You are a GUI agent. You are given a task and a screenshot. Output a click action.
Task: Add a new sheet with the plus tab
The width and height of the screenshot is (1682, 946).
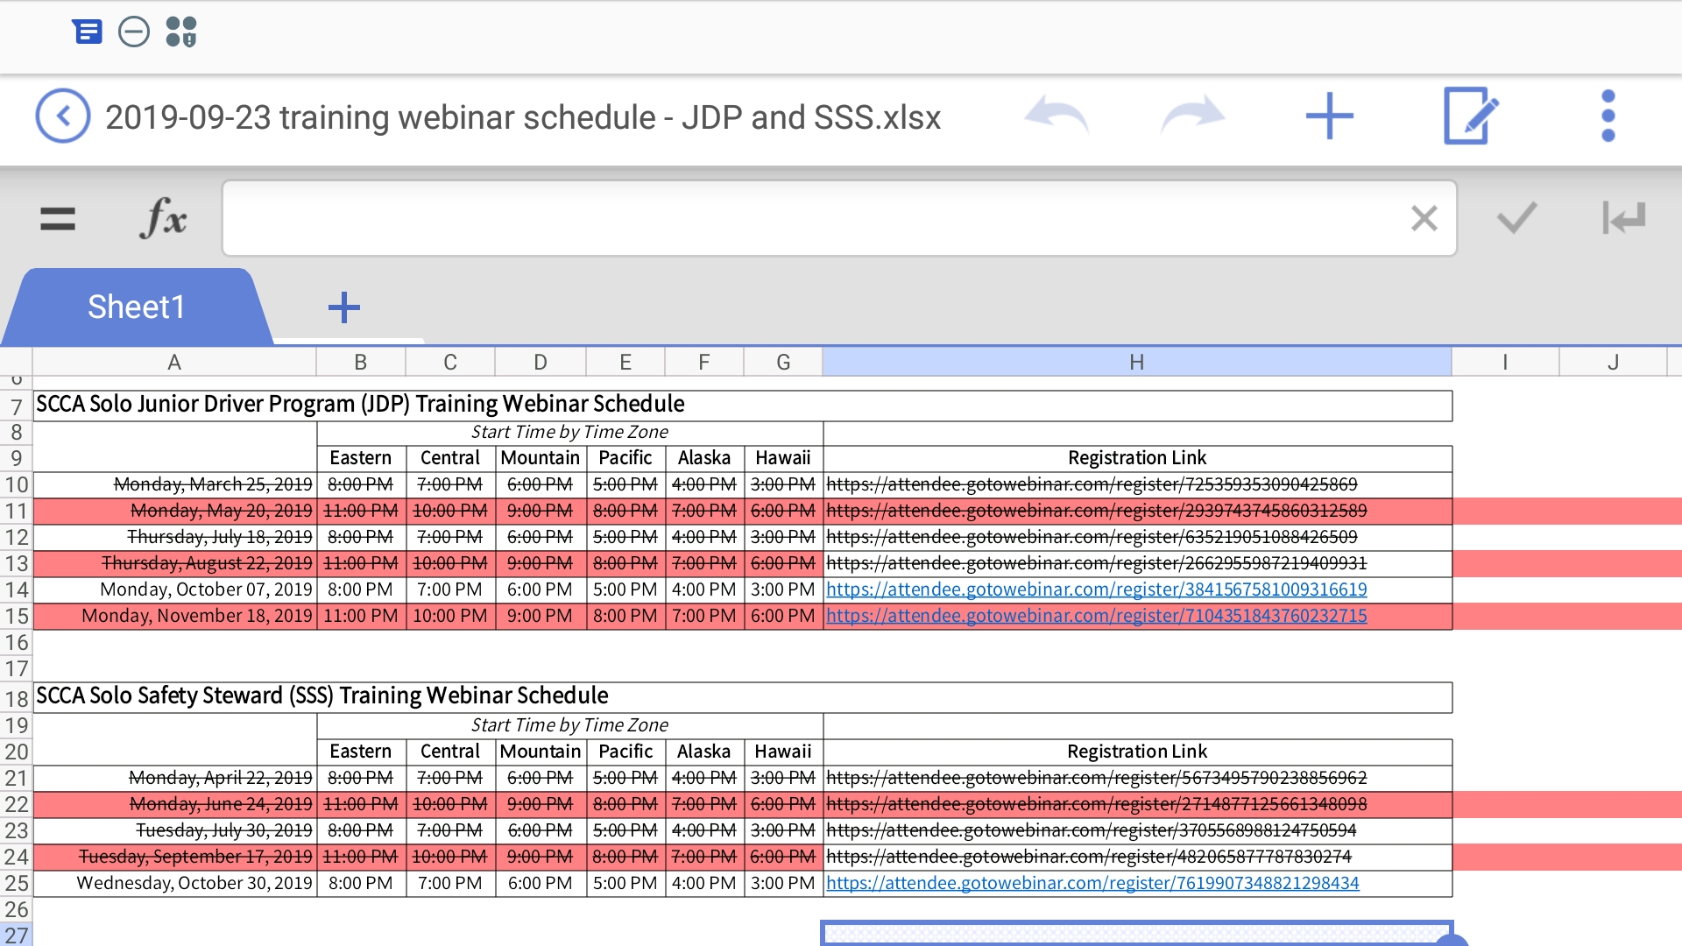pyautogui.click(x=343, y=307)
